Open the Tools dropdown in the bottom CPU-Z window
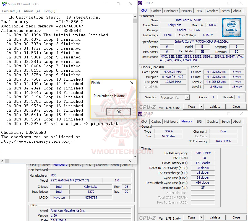Screen dimensions: 248x221 click(192, 217)
